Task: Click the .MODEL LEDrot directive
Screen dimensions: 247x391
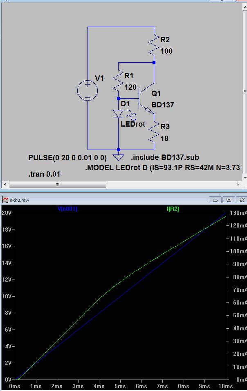Action: tap(162, 167)
